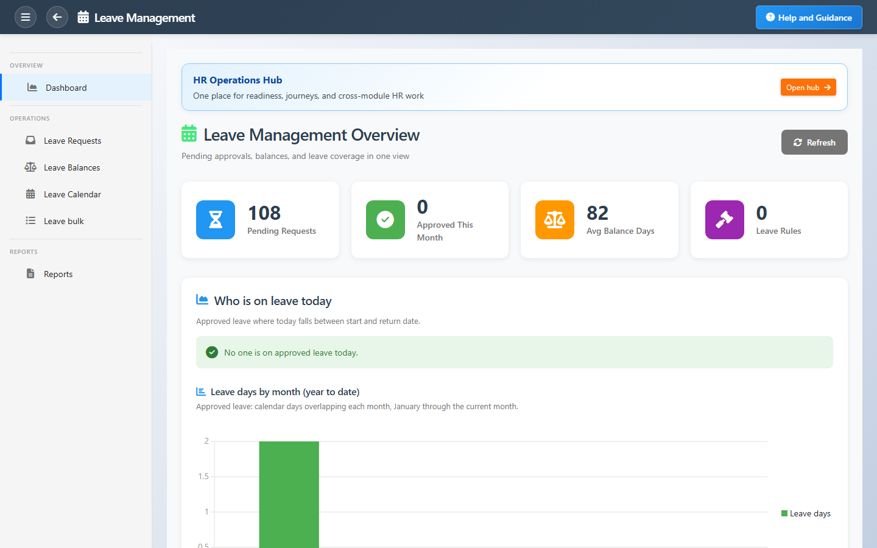Click the bar chart icon beside Leave days by month

pos(201,392)
